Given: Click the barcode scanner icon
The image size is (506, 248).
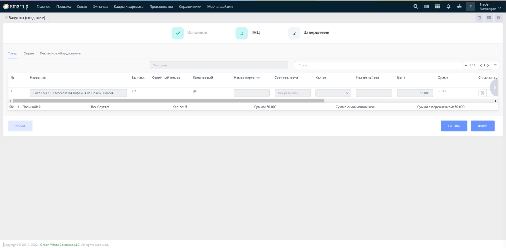Looking at the screenshot, I should (x=427, y=6).
